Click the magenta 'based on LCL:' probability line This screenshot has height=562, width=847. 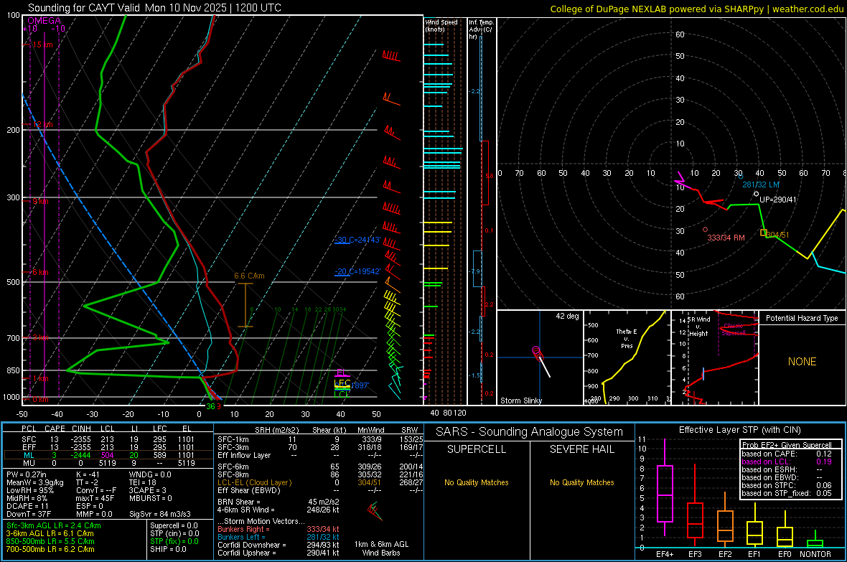787,462
